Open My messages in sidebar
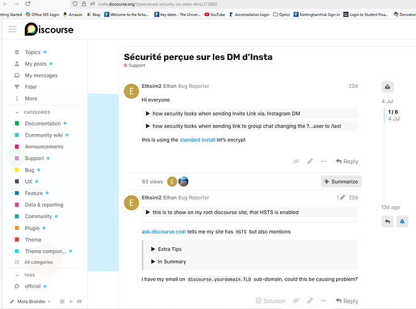Viewport: 416px width, 309px height. pyautogui.click(x=41, y=75)
